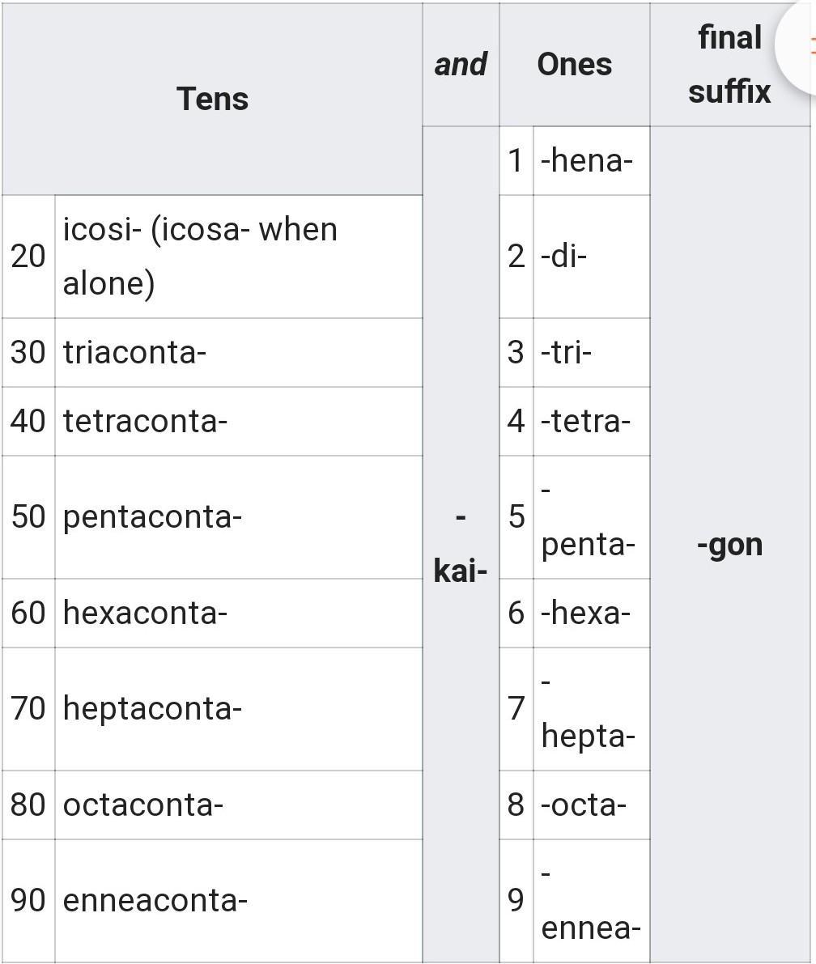The height and width of the screenshot is (964, 816).
Task: Select the "octaconta-" table cell
Action: pyautogui.click(x=238, y=805)
